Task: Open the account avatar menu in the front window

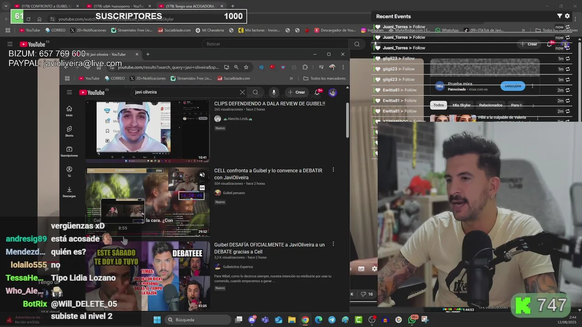Action: click(x=332, y=92)
